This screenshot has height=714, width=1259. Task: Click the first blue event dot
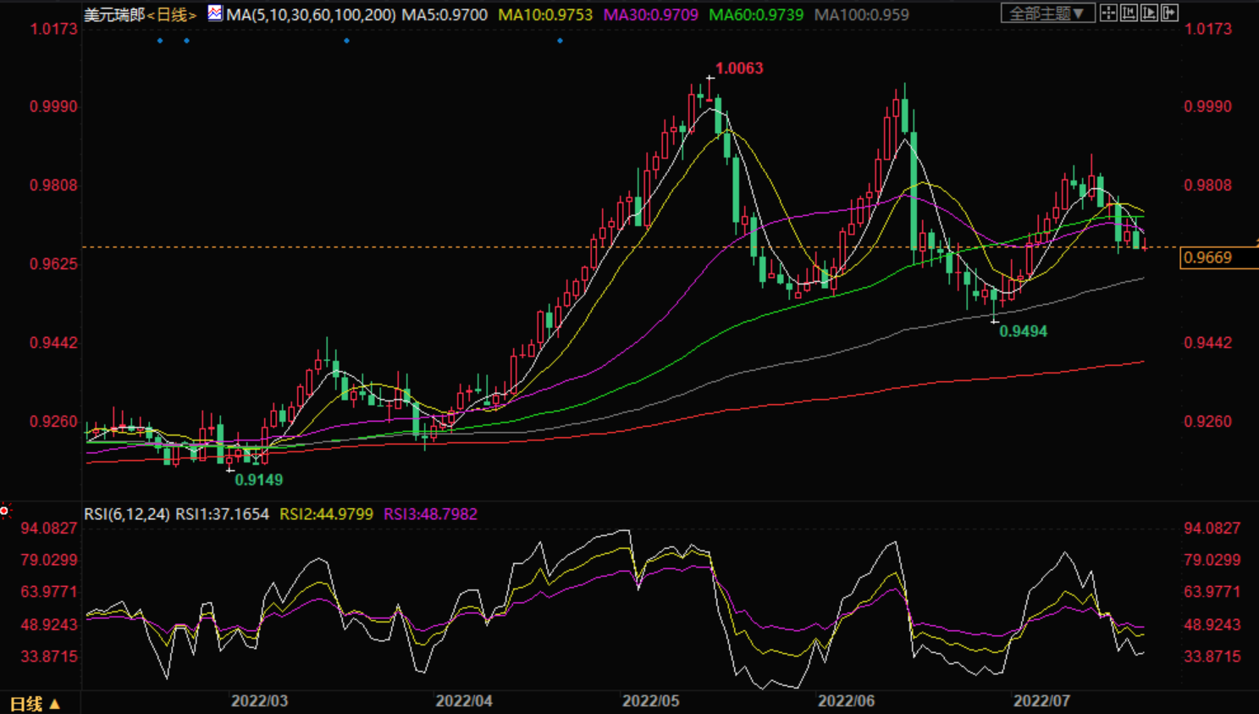coord(160,41)
